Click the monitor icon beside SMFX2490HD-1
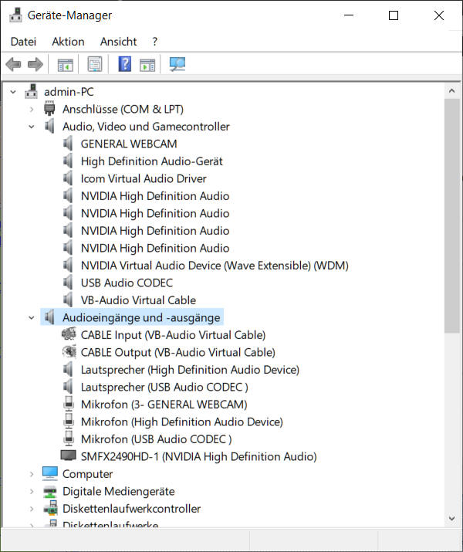The width and height of the screenshot is (463, 552). click(69, 456)
